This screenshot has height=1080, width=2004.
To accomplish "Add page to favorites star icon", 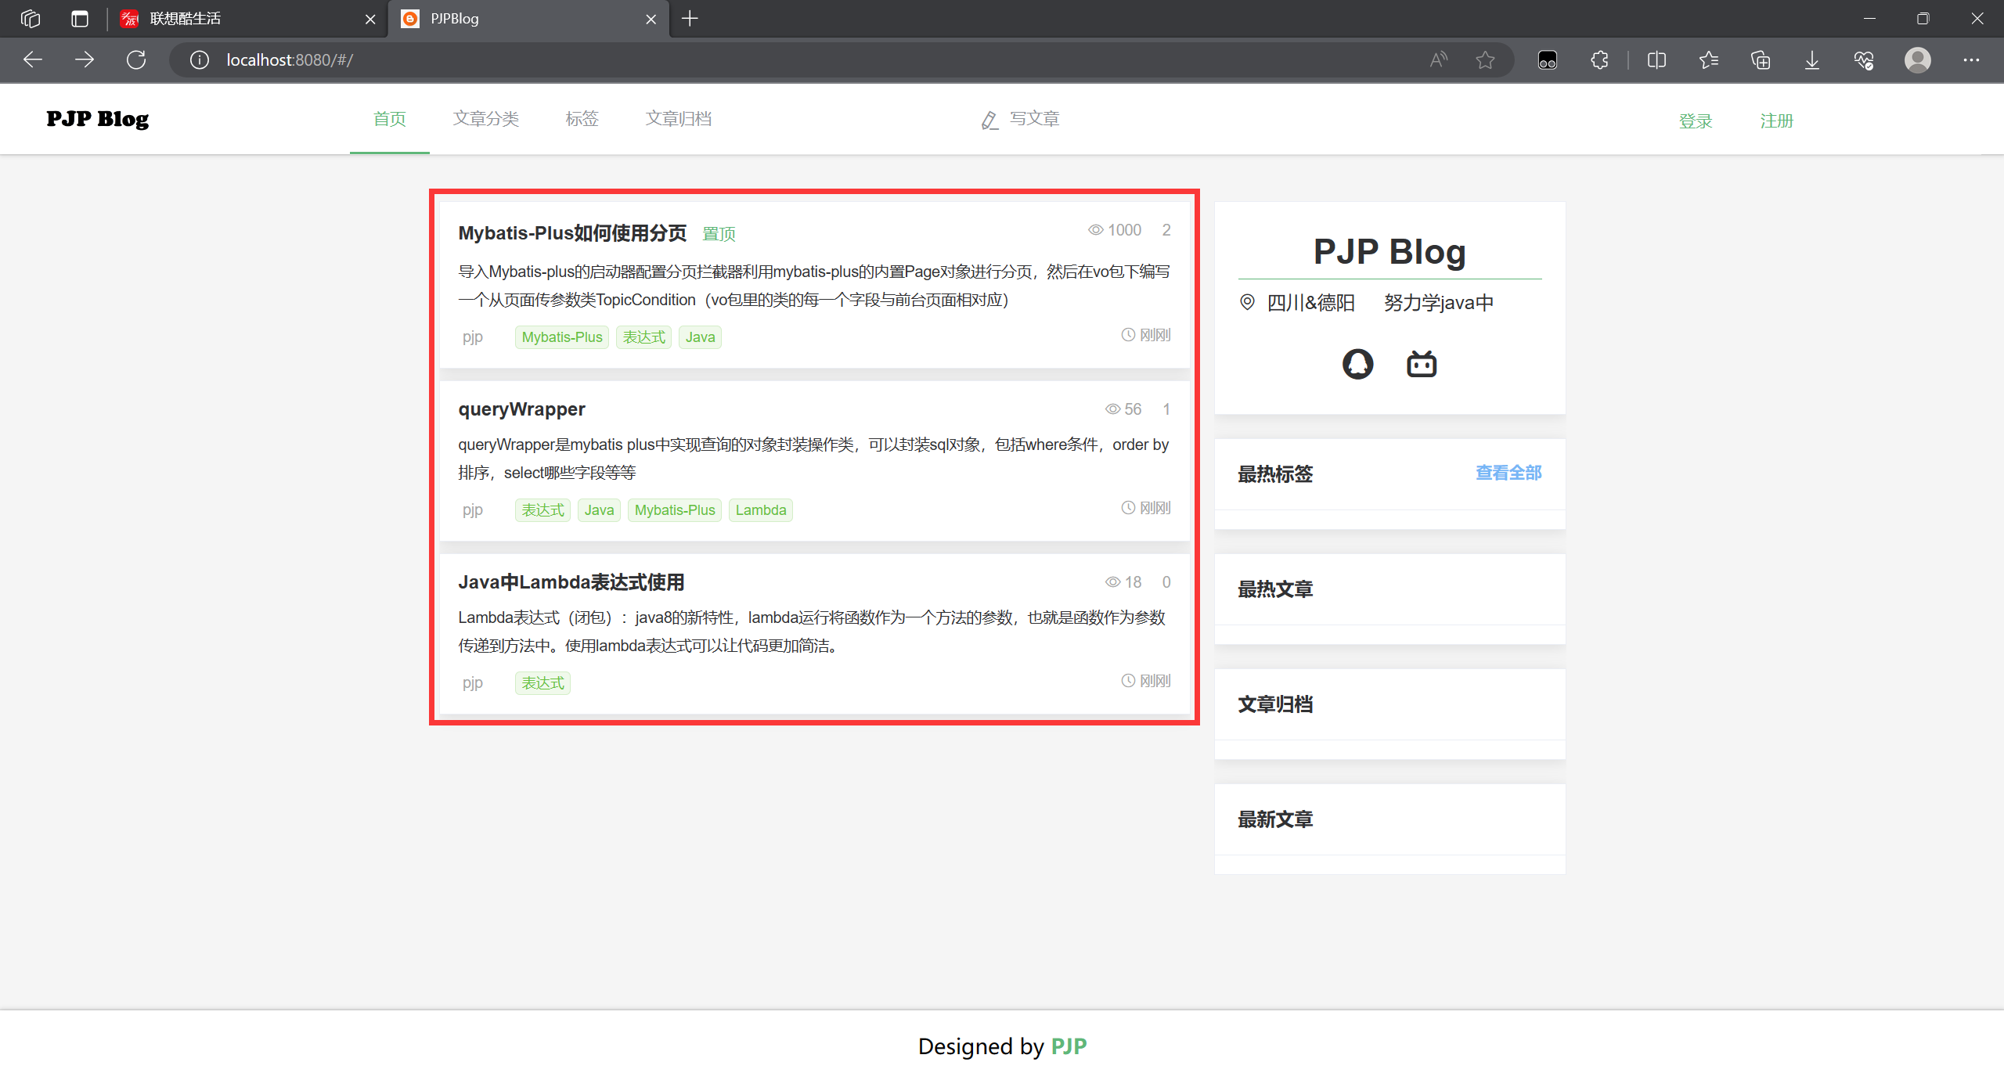I will [x=1485, y=60].
